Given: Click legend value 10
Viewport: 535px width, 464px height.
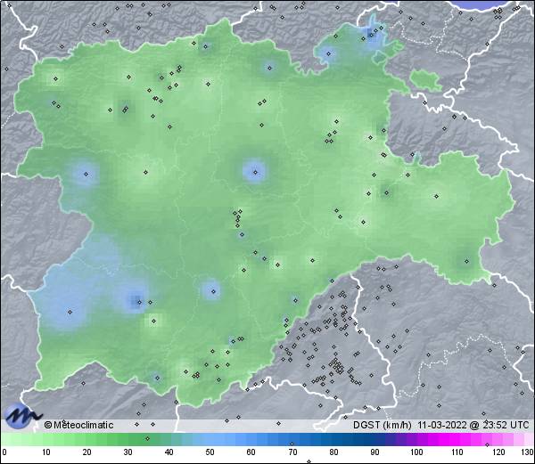Looking at the screenshot, I should [46, 452].
